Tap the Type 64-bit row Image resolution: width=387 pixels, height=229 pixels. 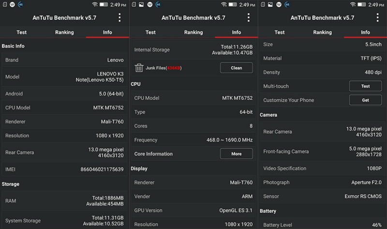click(193, 112)
